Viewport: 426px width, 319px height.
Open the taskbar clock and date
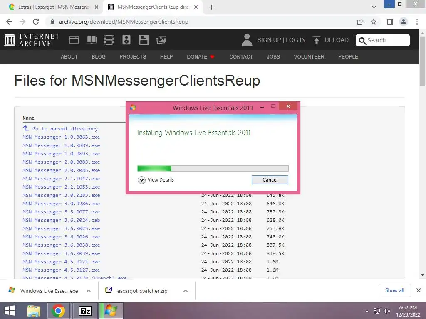pyautogui.click(x=408, y=311)
